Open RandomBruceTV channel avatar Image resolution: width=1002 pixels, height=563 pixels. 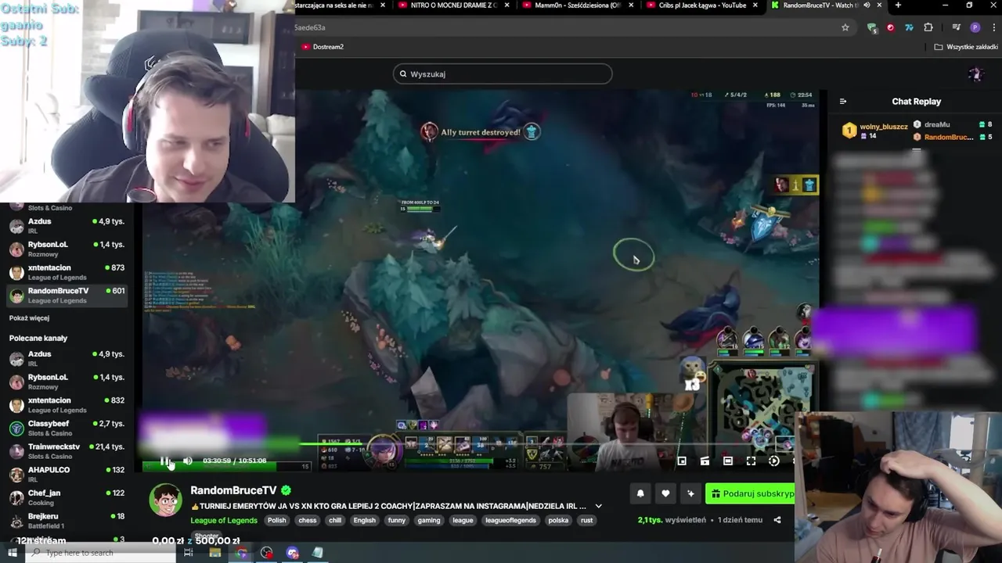point(166,500)
